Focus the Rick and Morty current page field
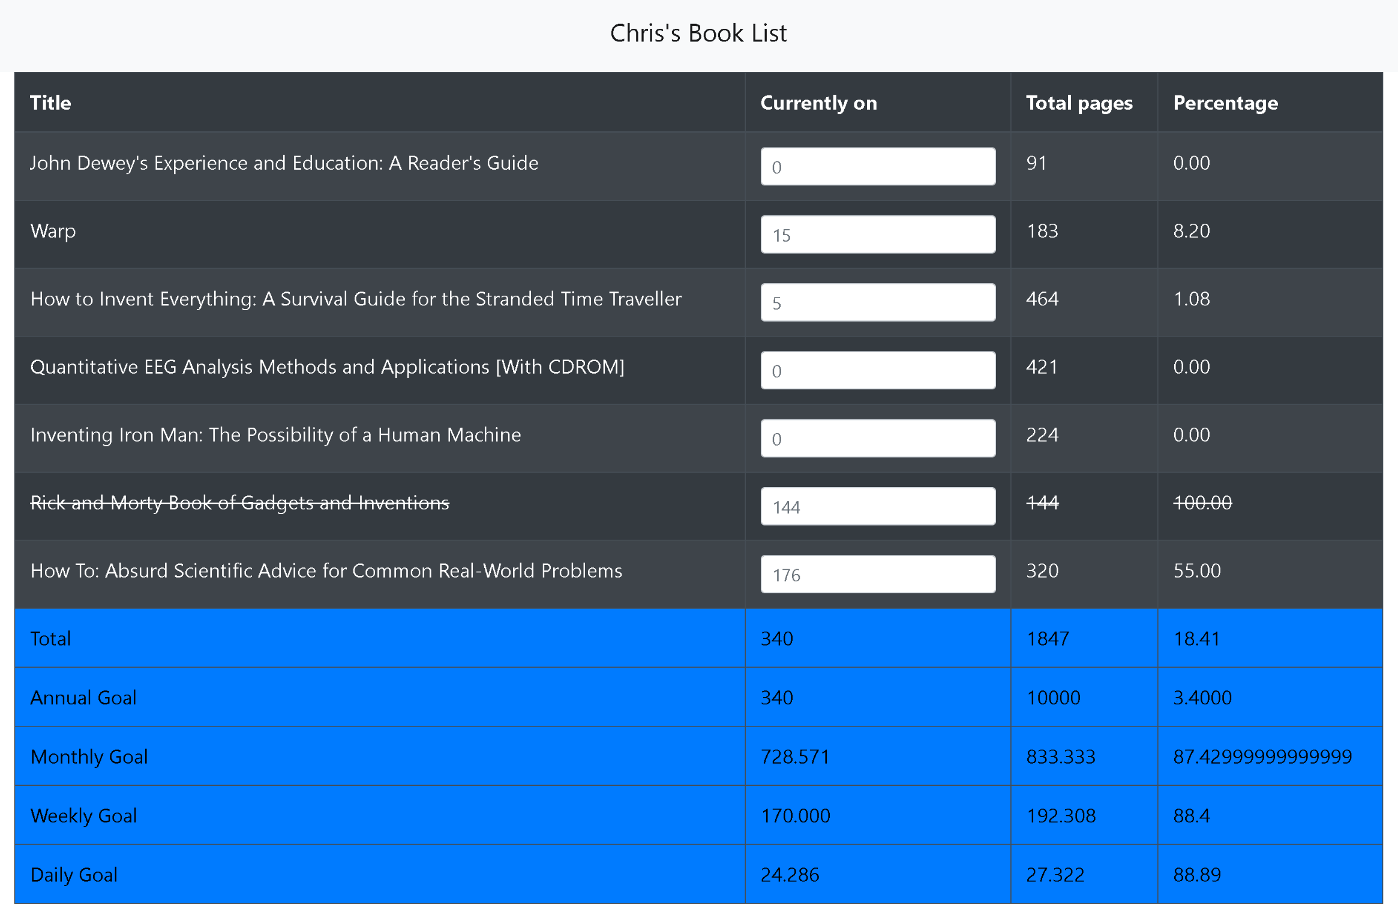Viewport: 1398px width, 913px height. coord(878,506)
